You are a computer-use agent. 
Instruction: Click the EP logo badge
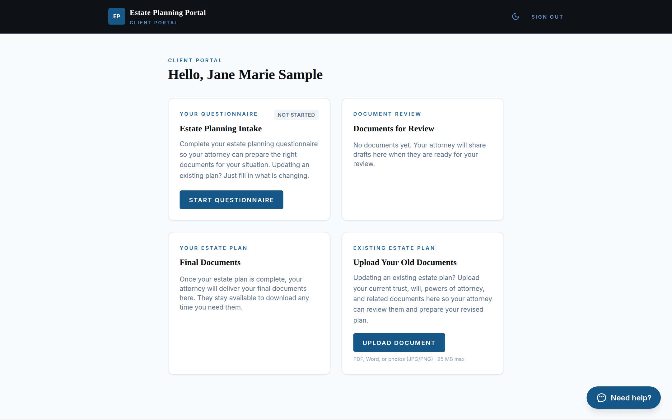[116, 16]
